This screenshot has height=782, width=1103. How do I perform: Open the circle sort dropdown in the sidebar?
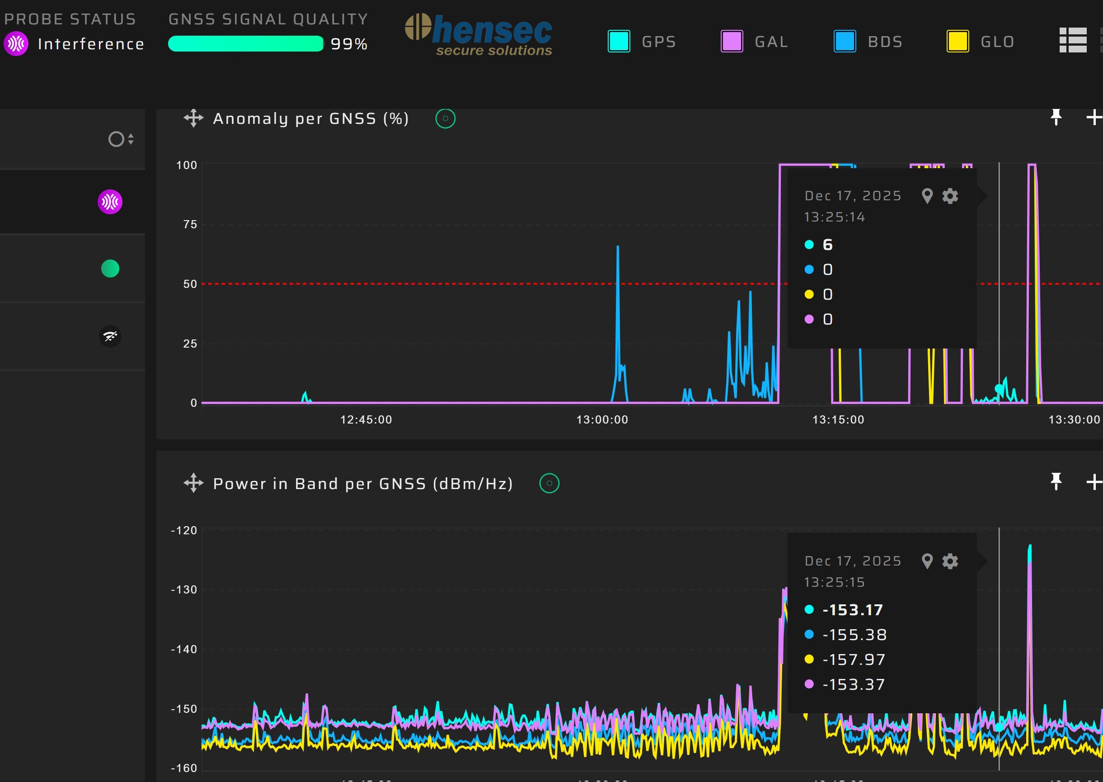[121, 139]
